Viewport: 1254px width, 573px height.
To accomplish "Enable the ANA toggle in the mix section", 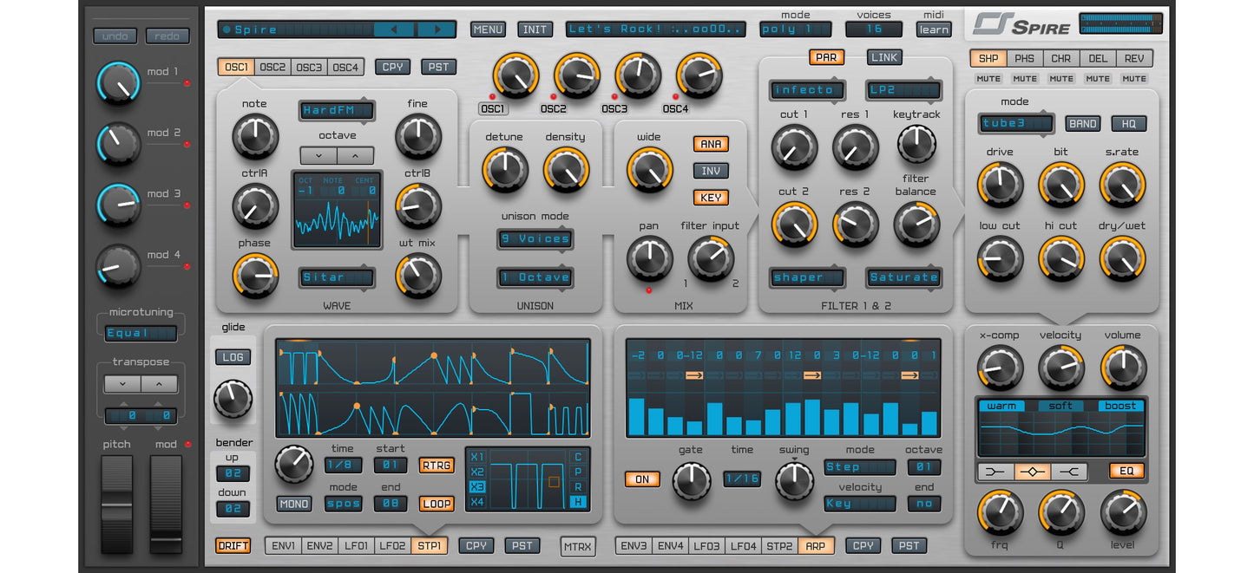I will (x=710, y=144).
